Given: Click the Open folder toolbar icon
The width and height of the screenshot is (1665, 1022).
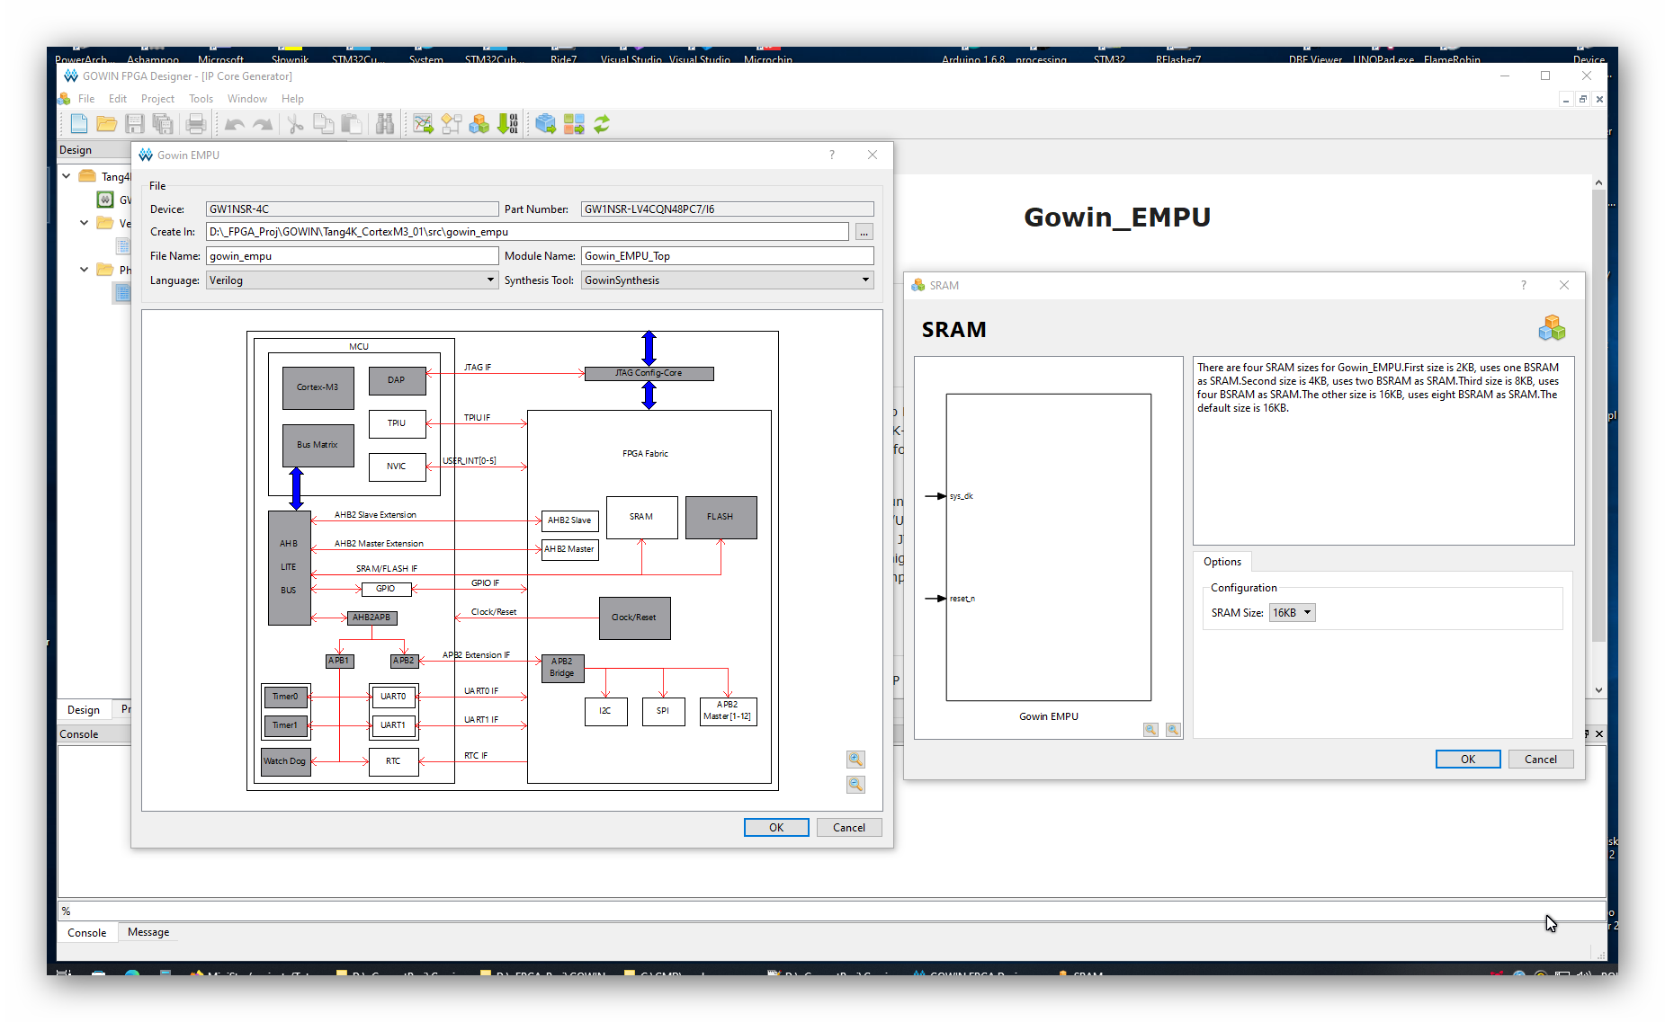Looking at the screenshot, I should coord(106,124).
